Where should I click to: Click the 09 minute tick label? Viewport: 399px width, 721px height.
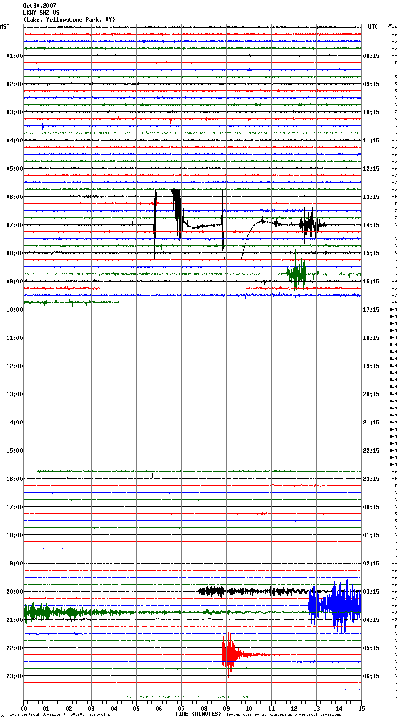click(x=226, y=709)
